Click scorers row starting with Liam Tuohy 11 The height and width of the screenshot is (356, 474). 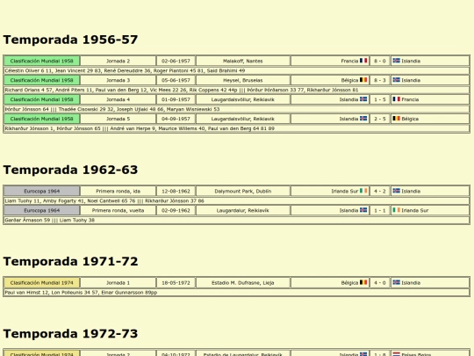pos(237,200)
